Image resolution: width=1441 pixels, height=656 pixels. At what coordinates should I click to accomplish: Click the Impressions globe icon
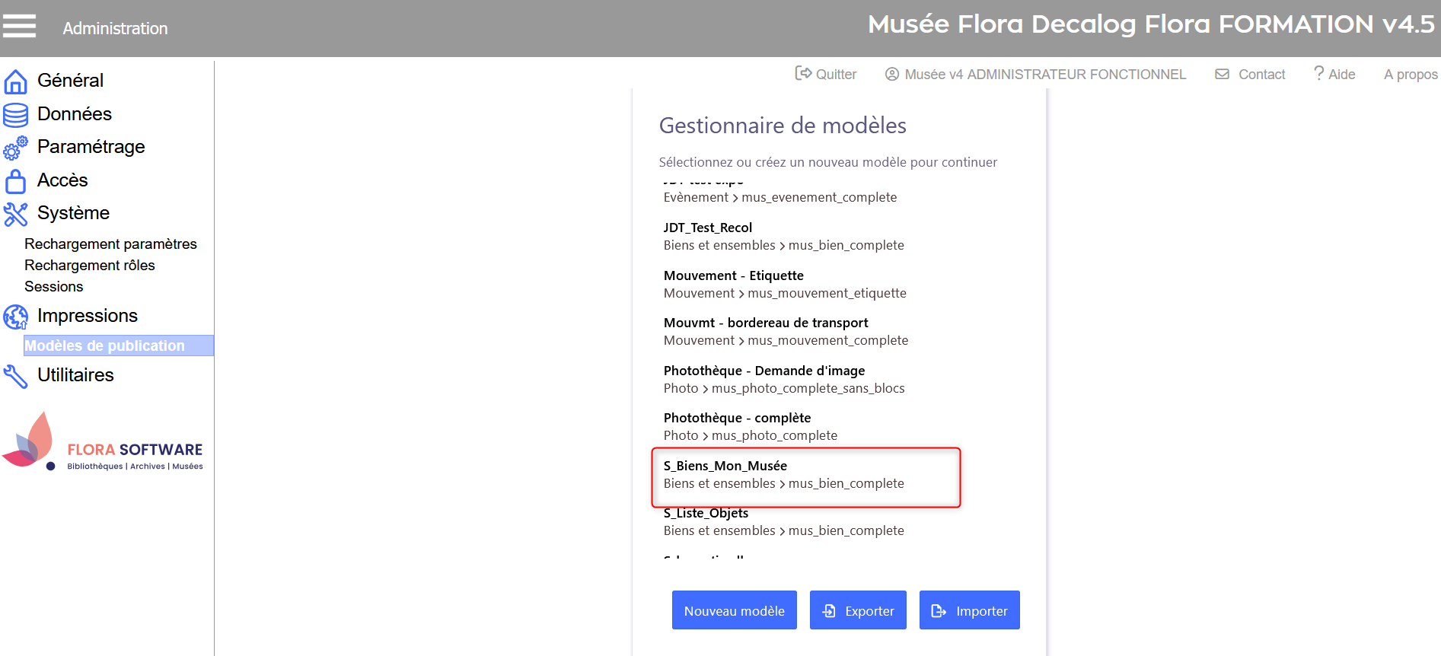(x=15, y=317)
